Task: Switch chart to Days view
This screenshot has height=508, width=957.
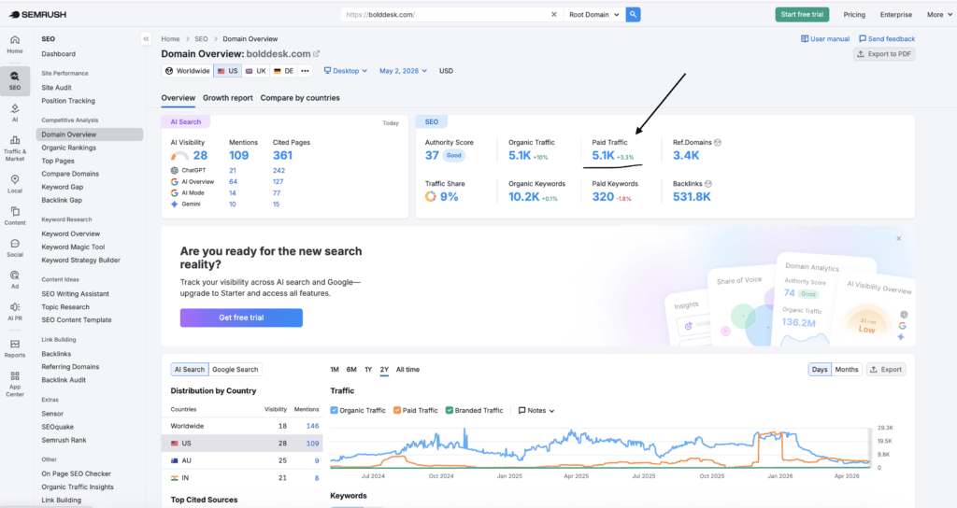Action: pyautogui.click(x=820, y=370)
